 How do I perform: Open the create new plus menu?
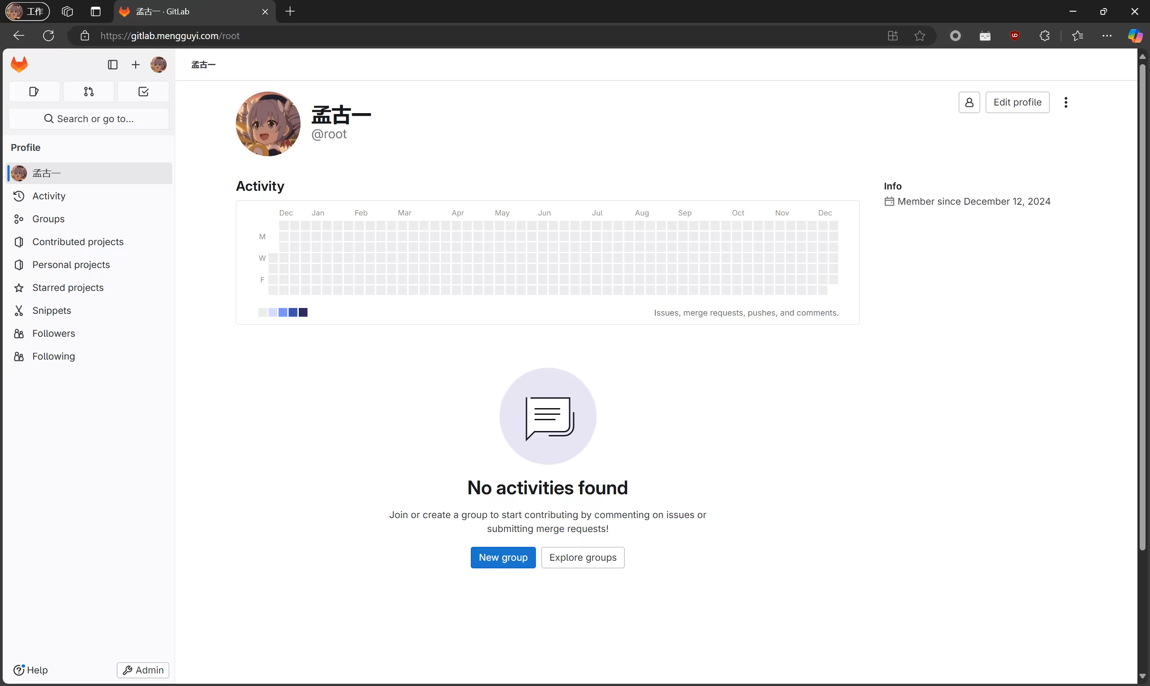(x=136, y=65)
